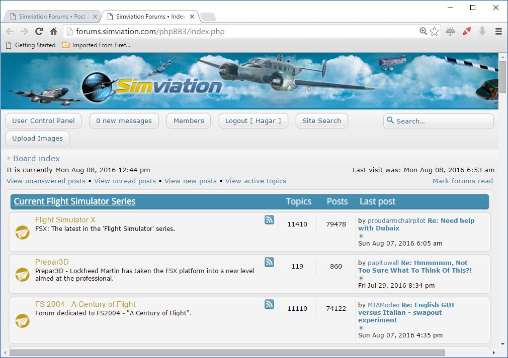Reload the page with refresh icon
Viewport: 508px width, 358px height.
point(39,31)
